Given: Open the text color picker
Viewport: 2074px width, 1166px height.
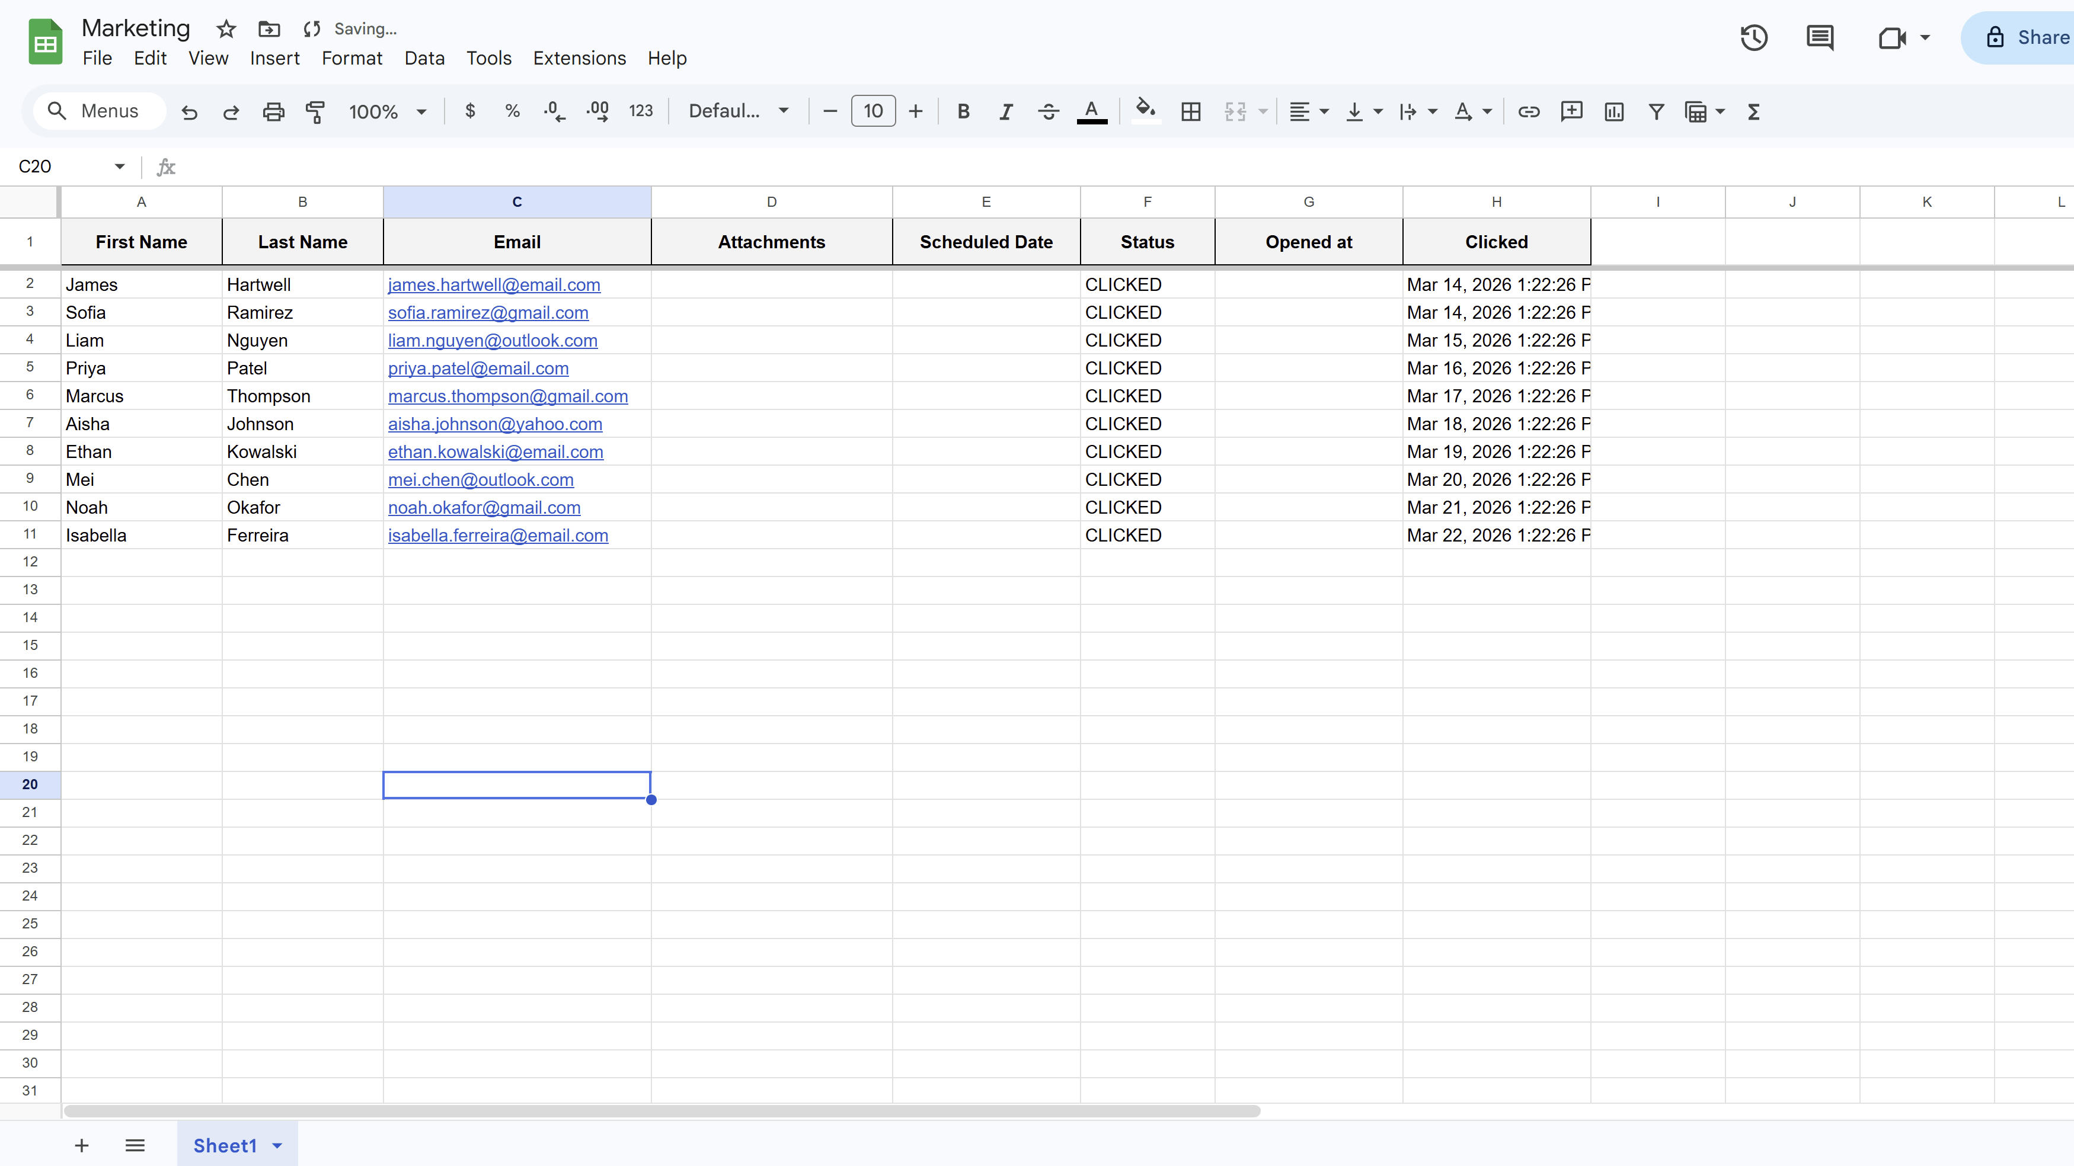Looking at the screenshot, I should [1092, 111].
